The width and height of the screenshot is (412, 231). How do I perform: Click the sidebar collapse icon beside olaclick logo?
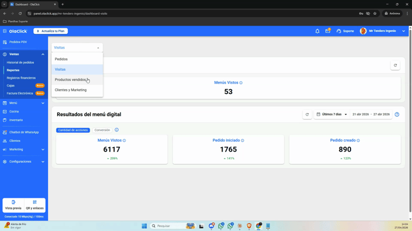point(4,31)
